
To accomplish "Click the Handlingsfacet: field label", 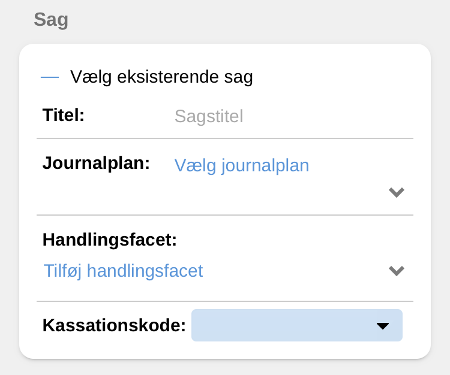I will tap(110, 240).
